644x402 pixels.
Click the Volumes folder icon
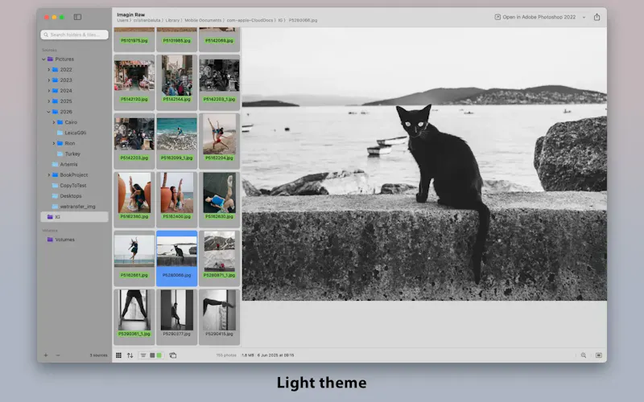[50, 240]
